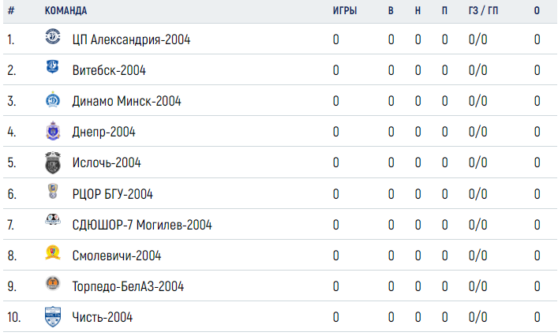
Task: Click the Днепр-2004 crest icon
Action: [53, 130]
